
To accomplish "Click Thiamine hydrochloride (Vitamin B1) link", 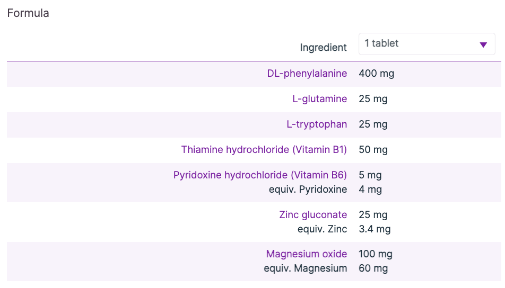I will click(x=264, y=150).
